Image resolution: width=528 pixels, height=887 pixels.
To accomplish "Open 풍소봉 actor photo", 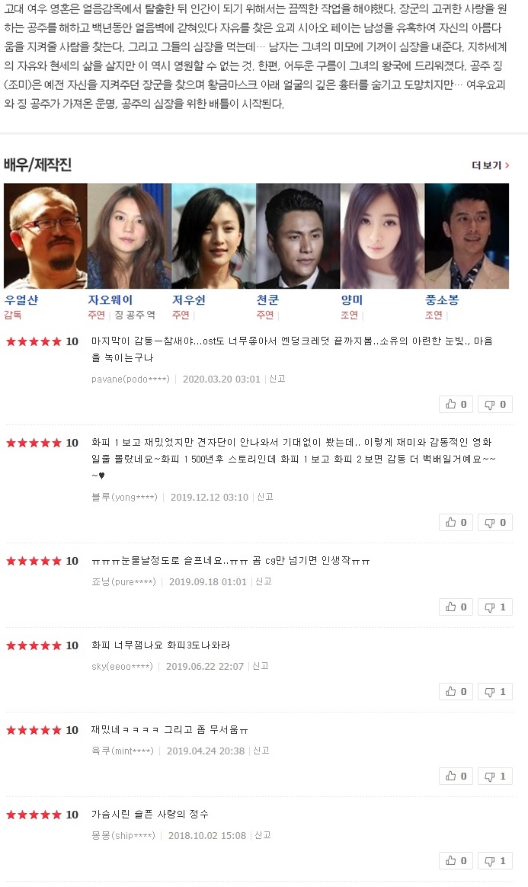I will (467, 236).
